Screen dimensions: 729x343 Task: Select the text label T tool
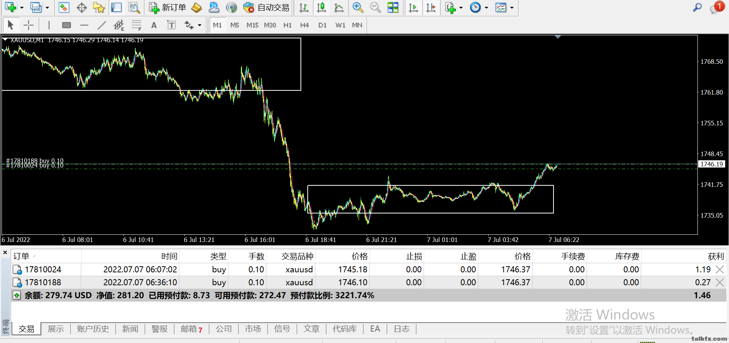coord(171,25)
